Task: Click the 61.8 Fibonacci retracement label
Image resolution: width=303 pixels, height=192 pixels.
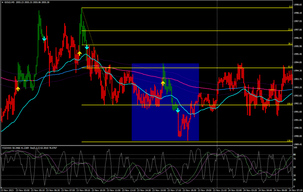Action: [x=290, y=67]
